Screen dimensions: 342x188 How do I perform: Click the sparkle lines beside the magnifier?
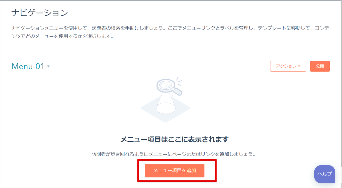[179, 81]
